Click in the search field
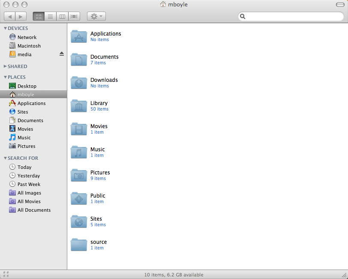 [291, 16]
